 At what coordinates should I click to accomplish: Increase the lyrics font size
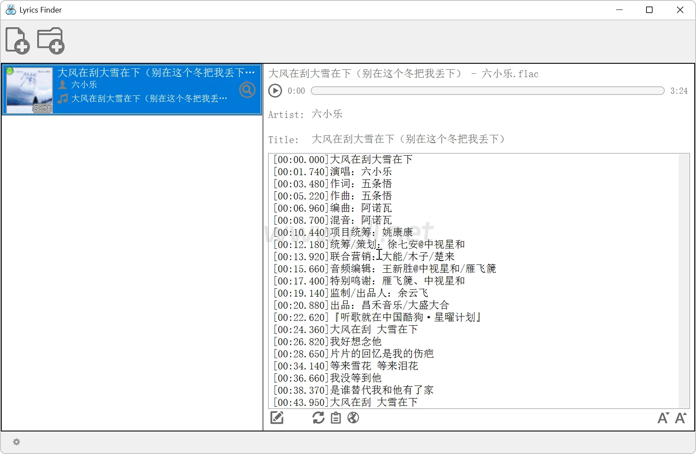(x=681, y=418)
